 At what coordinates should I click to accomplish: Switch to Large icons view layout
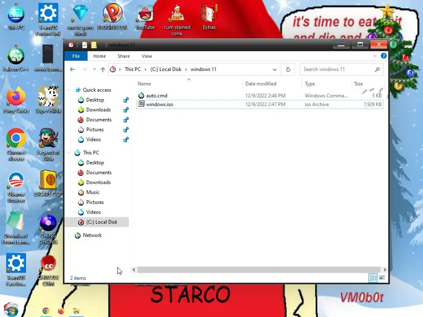coord(382,278)
